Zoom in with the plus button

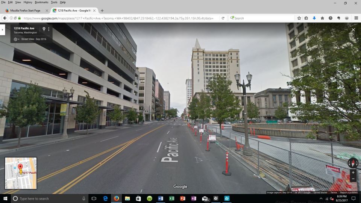353,172
